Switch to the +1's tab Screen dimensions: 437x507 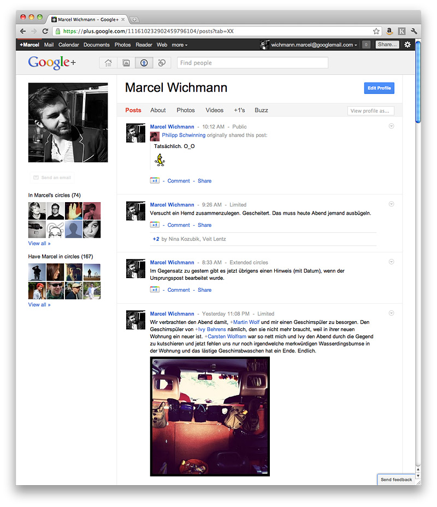click(239, 110)
